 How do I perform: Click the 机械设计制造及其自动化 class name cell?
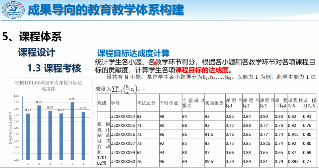point(103,140)
